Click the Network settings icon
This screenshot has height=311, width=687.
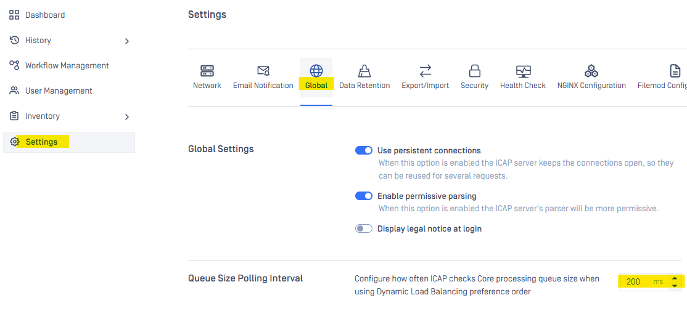click(207, 71)
